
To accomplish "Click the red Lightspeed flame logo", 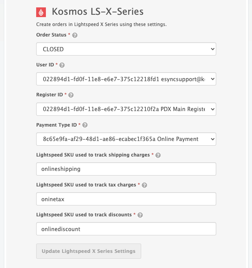I will coord(41,12).
